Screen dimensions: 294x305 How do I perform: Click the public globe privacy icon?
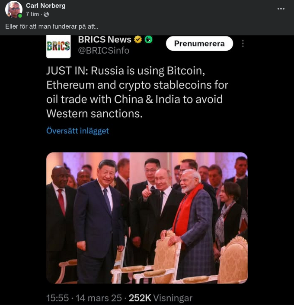[46, 14]
